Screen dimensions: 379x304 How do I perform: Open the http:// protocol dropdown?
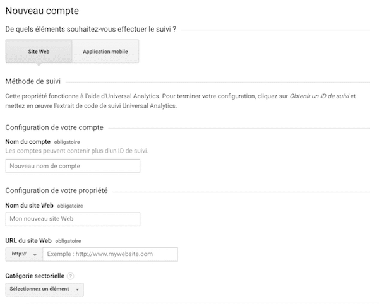pos(23,254)
